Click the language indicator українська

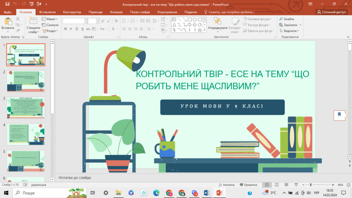coord(39,185)
